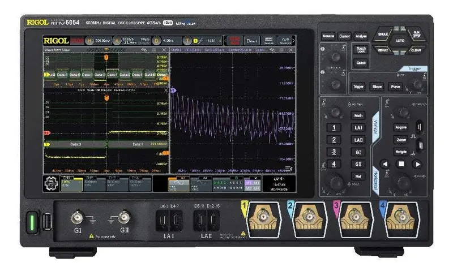Tap the round H horizontal timebase icon
The height and width of the screenshot is (267, 453).
89,41
